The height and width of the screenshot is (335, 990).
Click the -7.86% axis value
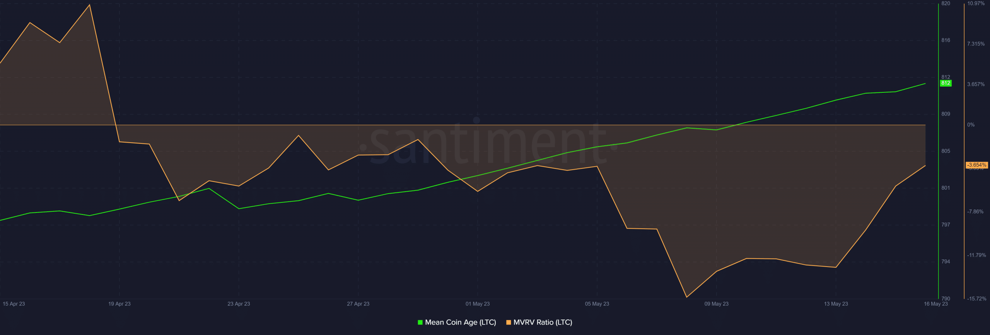(975, 212)
